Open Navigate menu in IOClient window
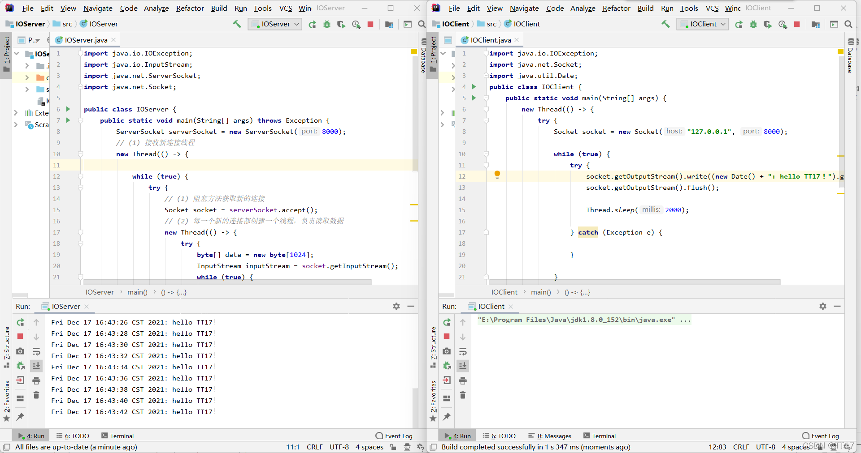Viewport: 861px width, 453px height. coord(524,8)
